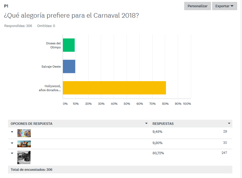Click the 247 responses count
The height and width of the screenshot is (178, 242).
click(x=224, y=153)
